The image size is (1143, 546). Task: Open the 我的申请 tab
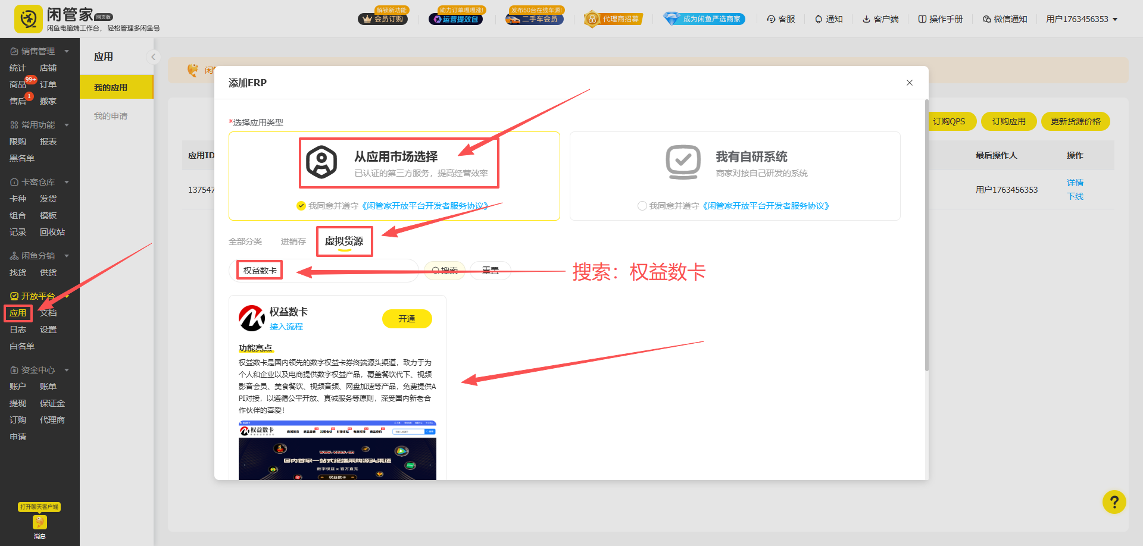click(110, 115)
